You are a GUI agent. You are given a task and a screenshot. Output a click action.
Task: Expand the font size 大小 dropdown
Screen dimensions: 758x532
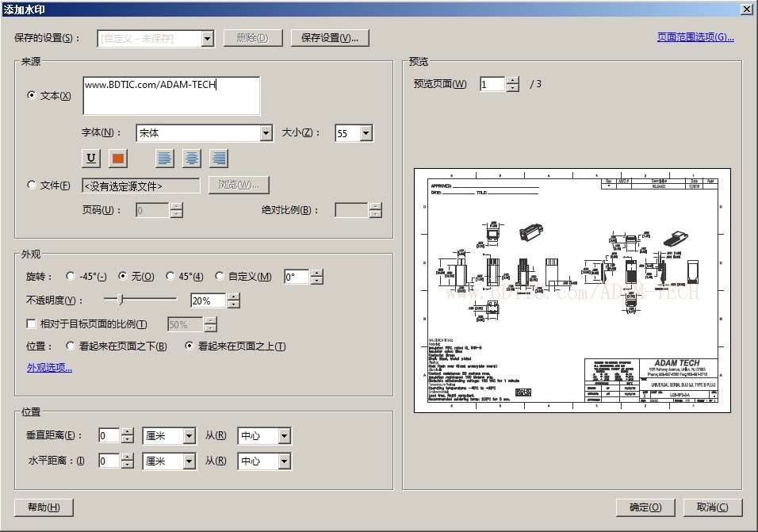click(x=366, y=134)
